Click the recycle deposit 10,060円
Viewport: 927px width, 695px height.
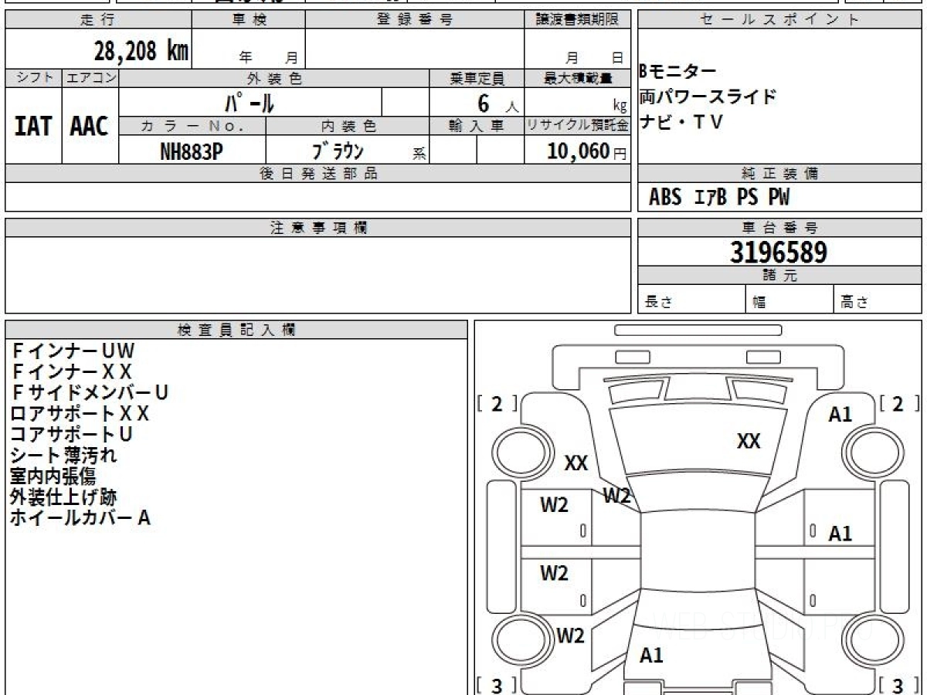click(x=588, y=151)
